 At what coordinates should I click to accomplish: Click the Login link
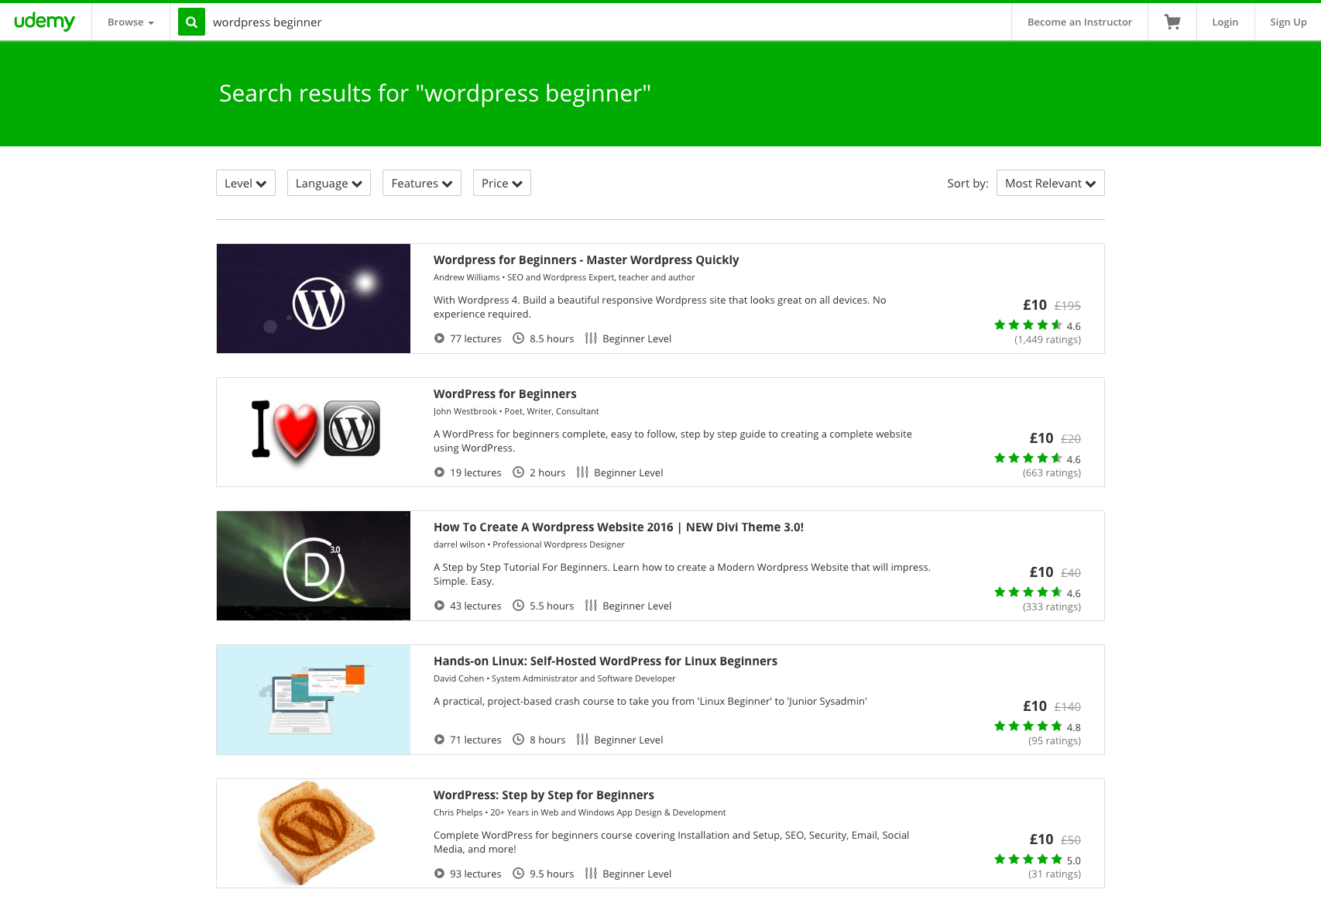1225,22
